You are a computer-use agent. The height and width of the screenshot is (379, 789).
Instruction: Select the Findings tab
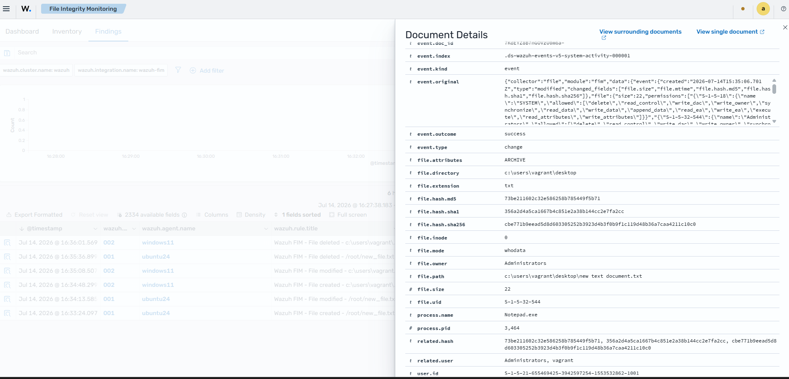(x=108, y=32)
